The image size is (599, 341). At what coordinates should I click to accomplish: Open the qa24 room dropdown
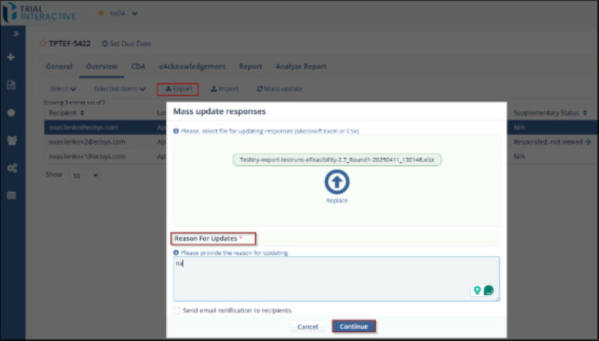(125, 13)
